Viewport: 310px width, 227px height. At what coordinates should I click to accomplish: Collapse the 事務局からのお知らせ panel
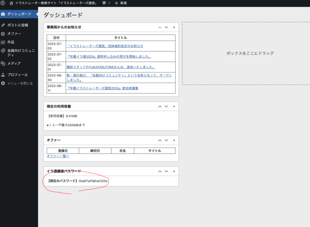[174, 27]
